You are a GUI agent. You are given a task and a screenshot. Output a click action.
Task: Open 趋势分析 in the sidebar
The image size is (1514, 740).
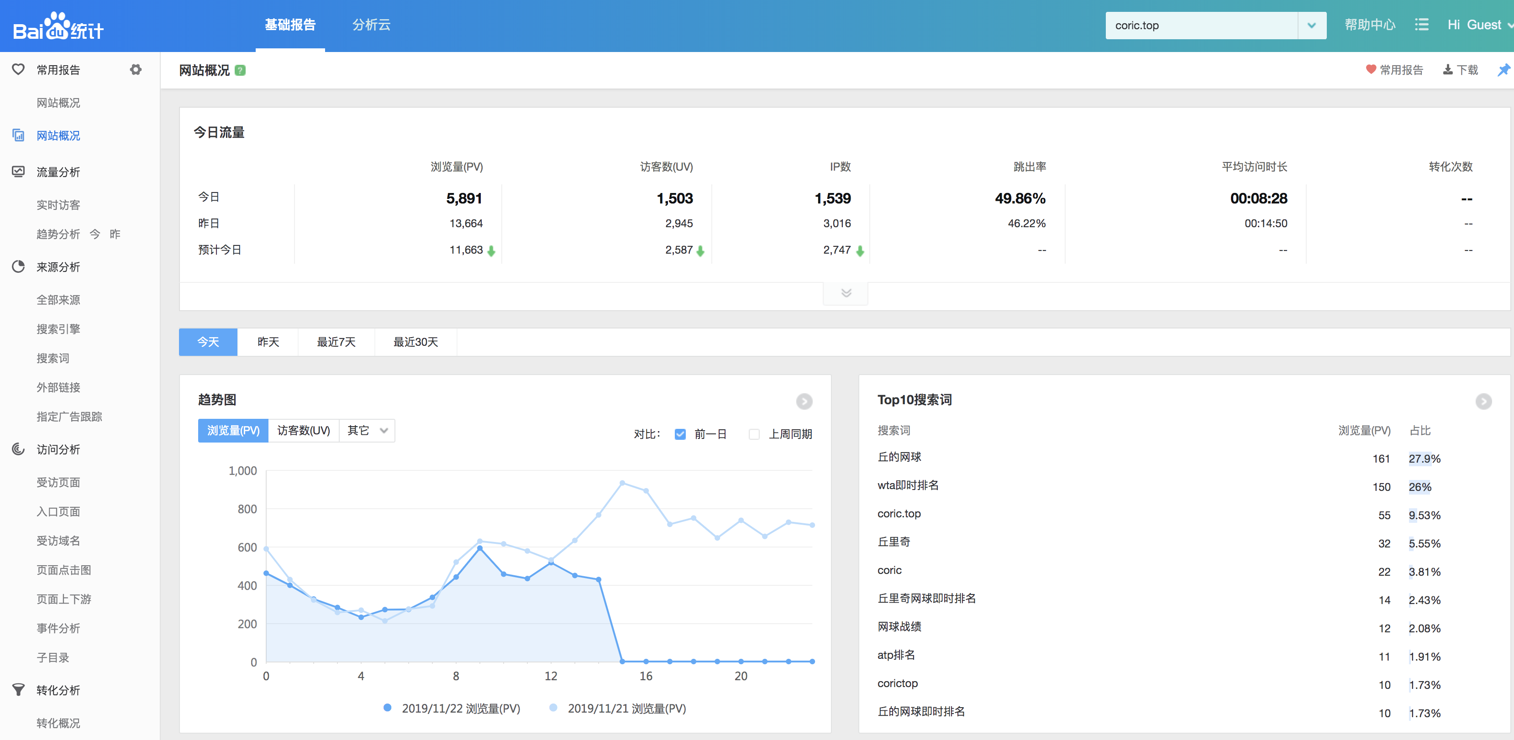(58, 234)
